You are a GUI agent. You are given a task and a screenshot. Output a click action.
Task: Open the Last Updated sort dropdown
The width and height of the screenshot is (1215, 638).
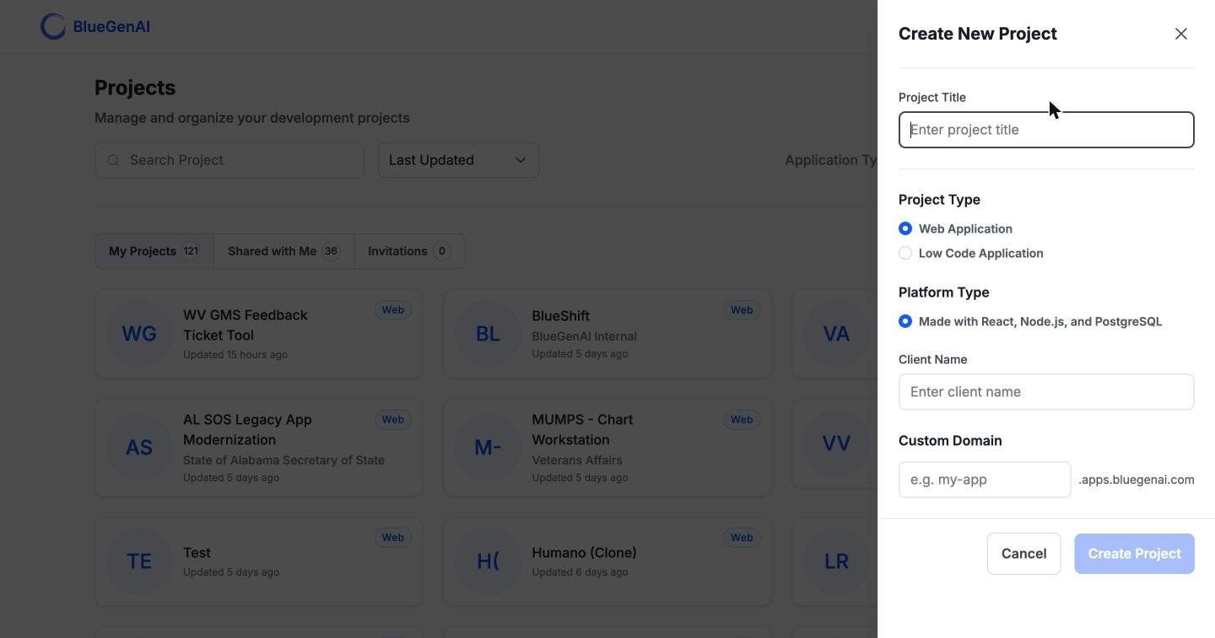pyautogui.click(x=459, y=160)
